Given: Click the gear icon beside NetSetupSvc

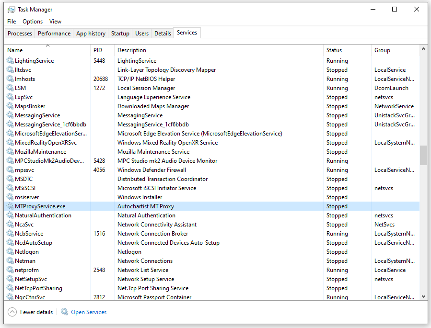Looking at the screenshot, I should [x=10, y=279].
